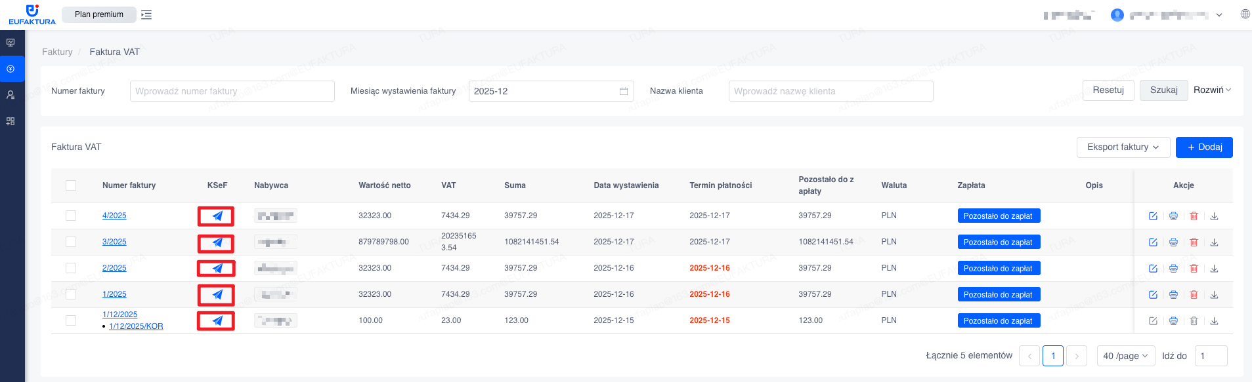Tick the checkbox for invoice 3/2025
This screenshot has width=1252, height=382.
click(x=71, y=242)
